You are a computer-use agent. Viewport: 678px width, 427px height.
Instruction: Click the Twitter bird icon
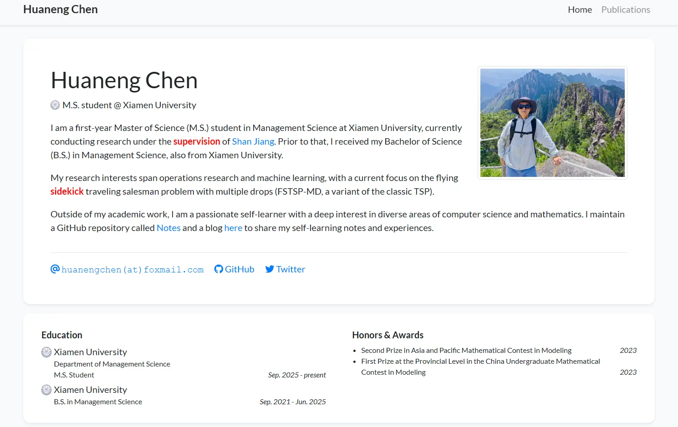pos(270,269)
